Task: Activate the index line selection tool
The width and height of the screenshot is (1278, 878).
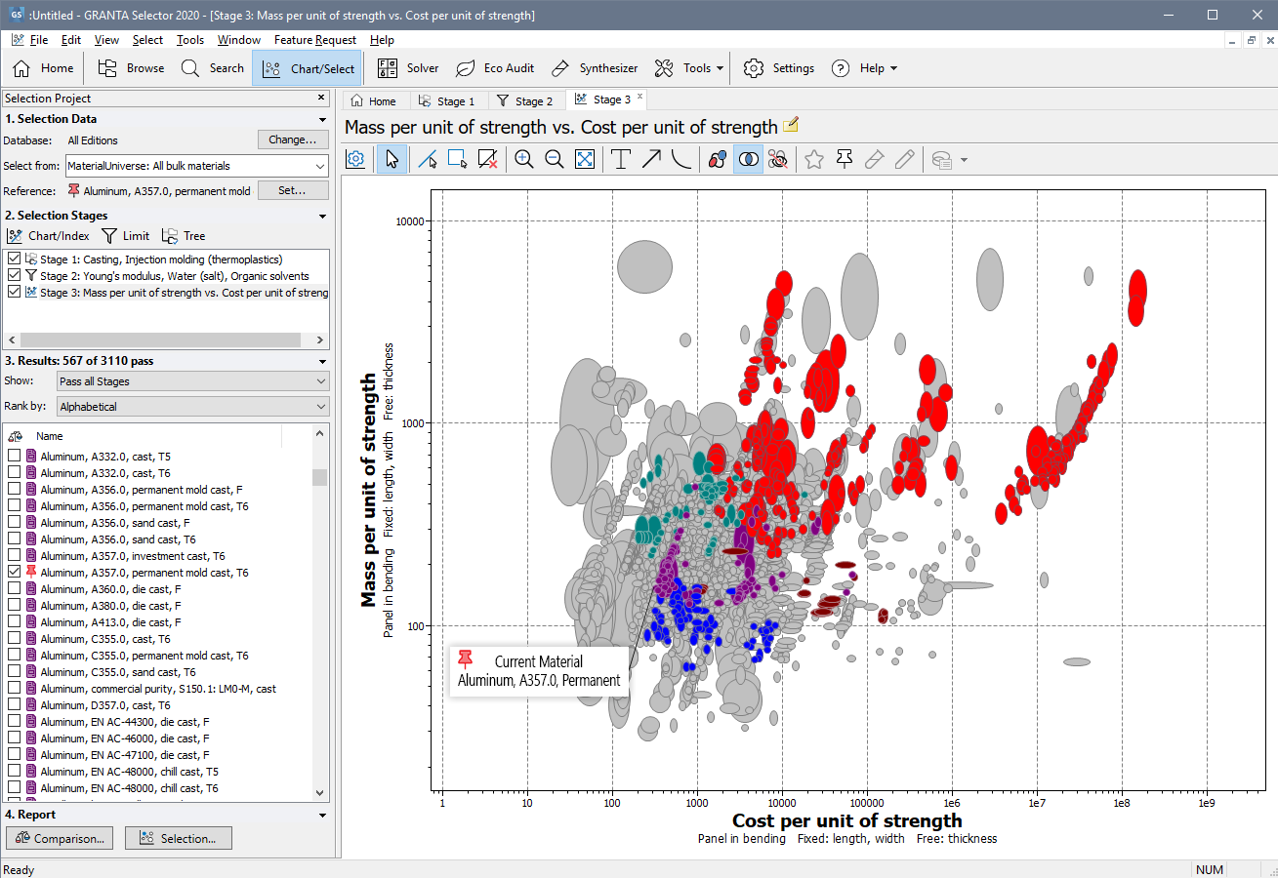Action: pos(427,159)
